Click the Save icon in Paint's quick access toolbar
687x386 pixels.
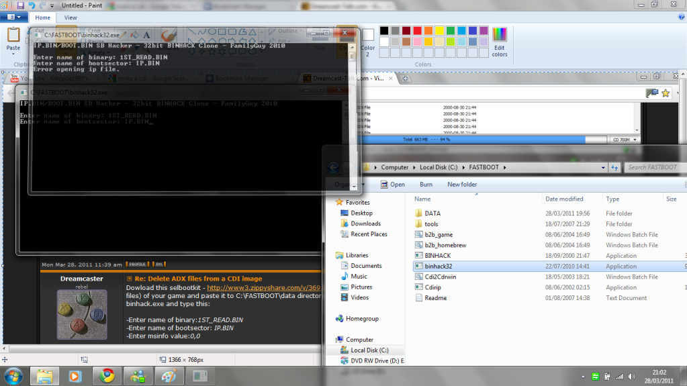coord(21,5)
